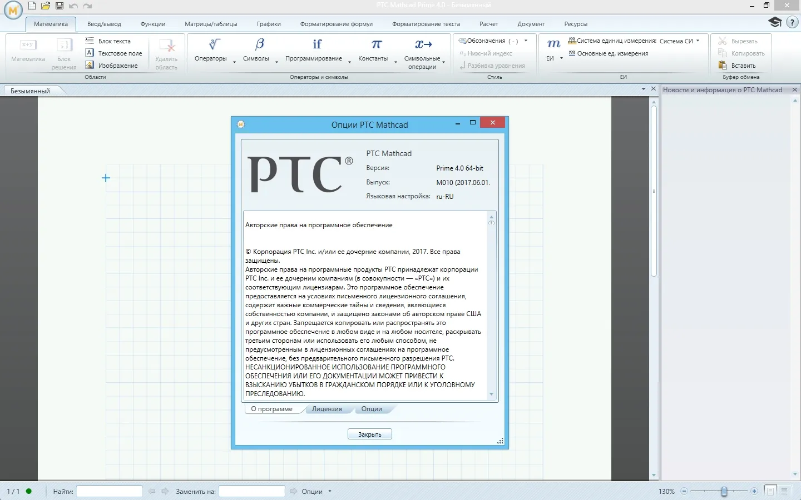
Task: Open the Symbols beta icon
Action: [259, 44]
